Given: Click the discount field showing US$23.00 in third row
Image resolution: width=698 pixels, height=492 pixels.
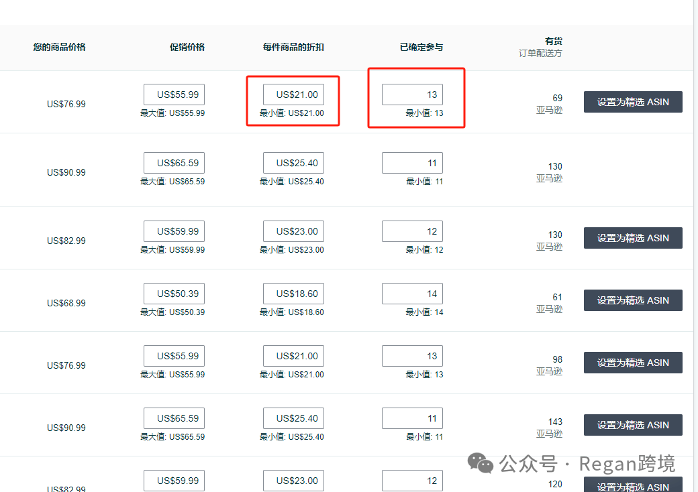Looking at the screenshot, I should pyautogui.click(x=293, y=231).
